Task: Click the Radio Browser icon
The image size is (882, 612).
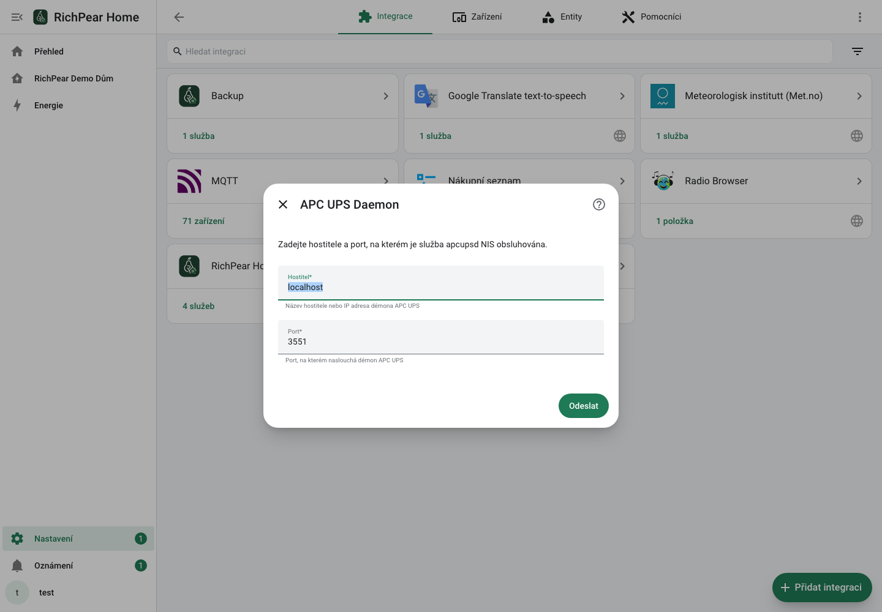Action: tap(663, 181)
